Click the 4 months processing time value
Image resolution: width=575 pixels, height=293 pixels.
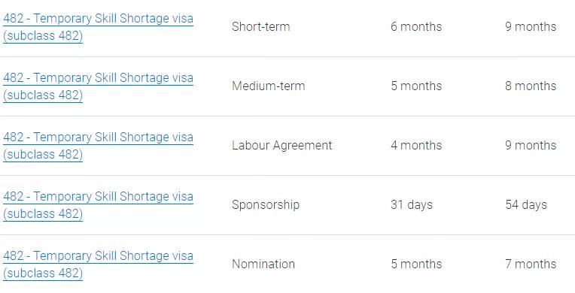pos(416,146)
